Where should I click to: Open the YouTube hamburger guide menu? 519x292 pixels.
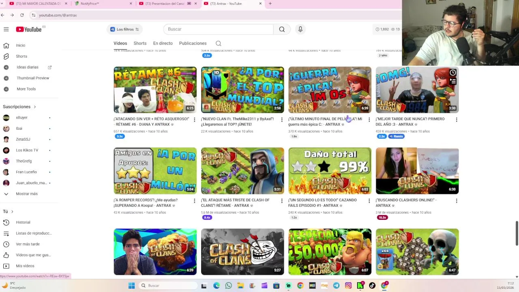click(x=6, y=29)
